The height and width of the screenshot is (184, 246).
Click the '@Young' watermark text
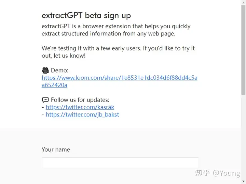[226, 173]
